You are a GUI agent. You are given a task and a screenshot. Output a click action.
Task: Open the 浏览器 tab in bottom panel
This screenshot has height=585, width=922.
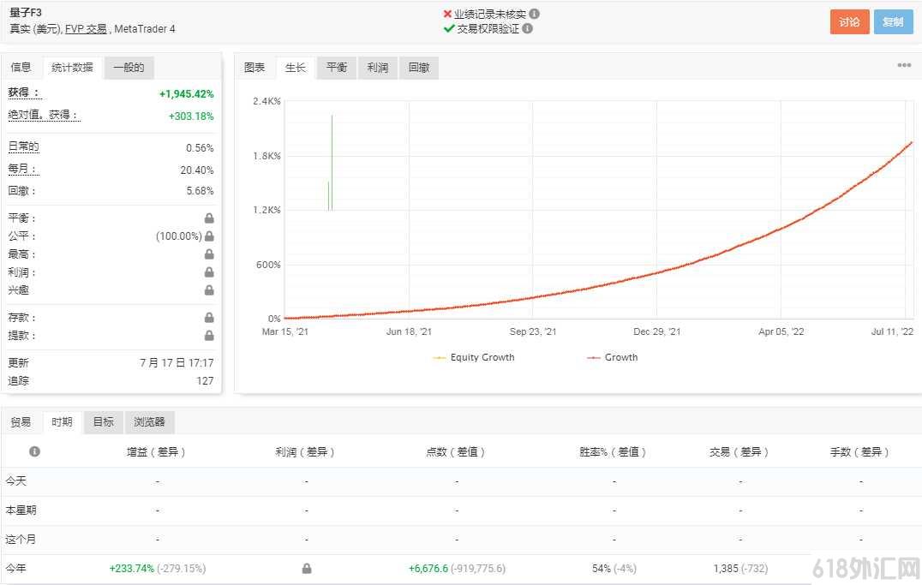(x=149, y=422)
